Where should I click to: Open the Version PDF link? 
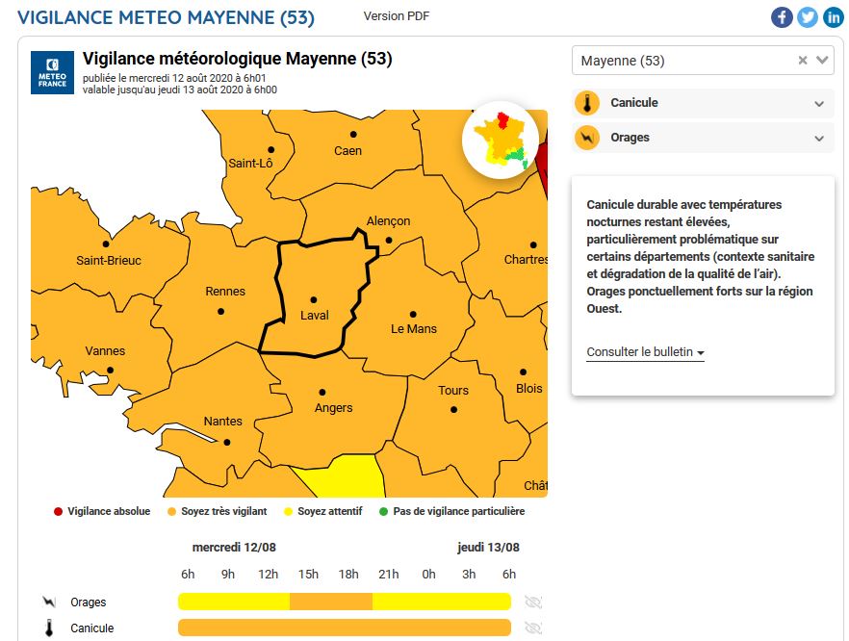tap(397, 16)
